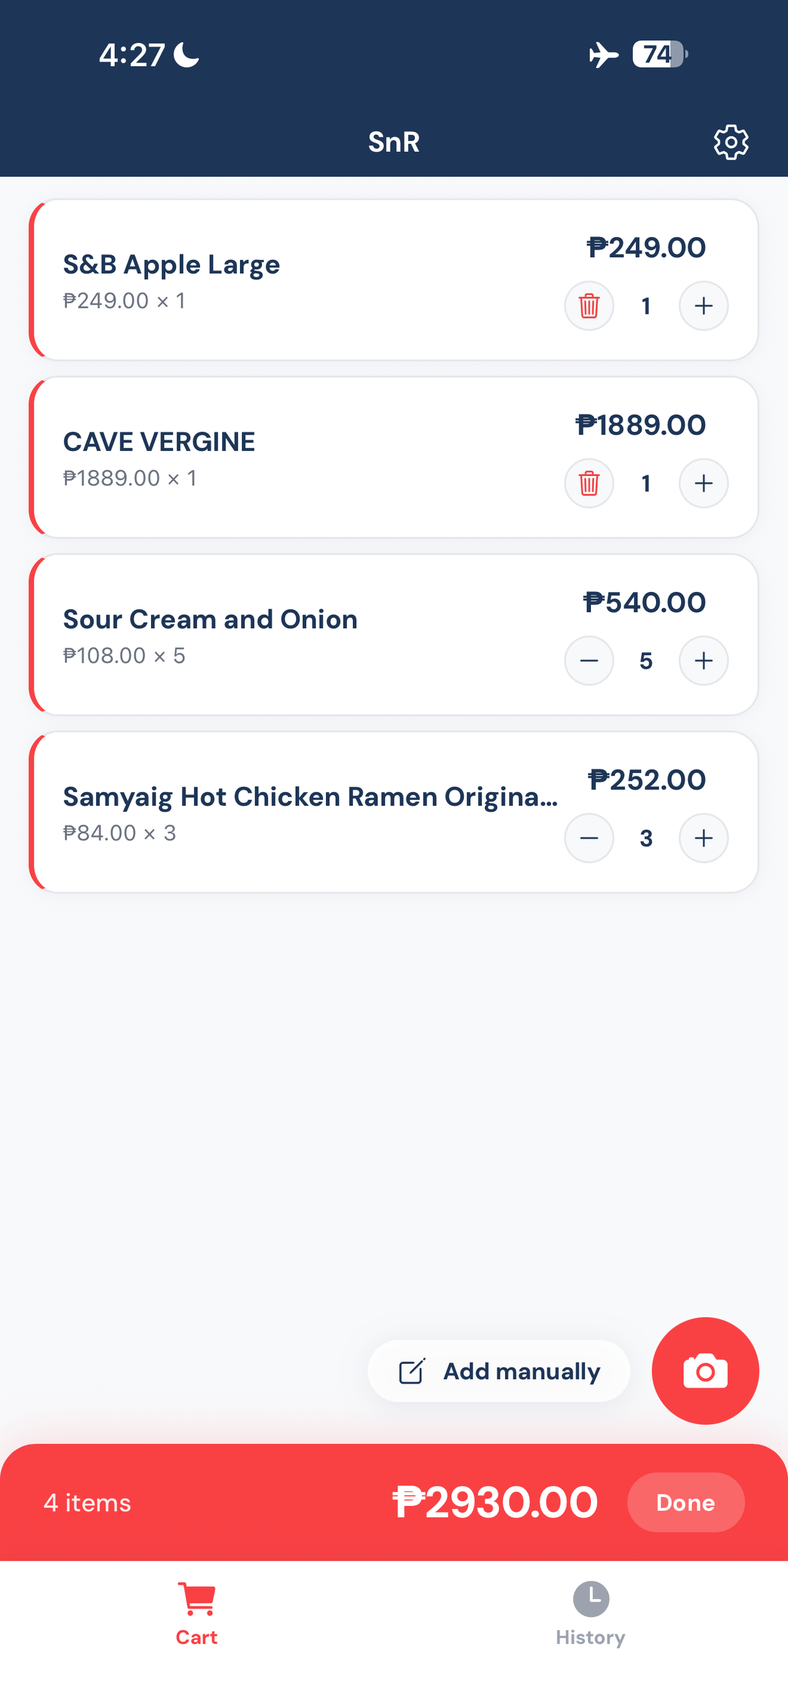The image size is (788, 1706).
Task: Add one more Samyaig Hot Chicken Ramen
Action: pos(703,838)
